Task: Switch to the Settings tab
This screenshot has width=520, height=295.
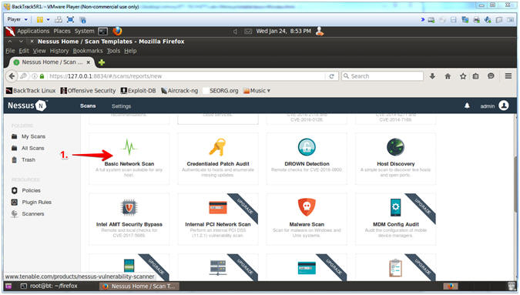Action: coord(121,106)
